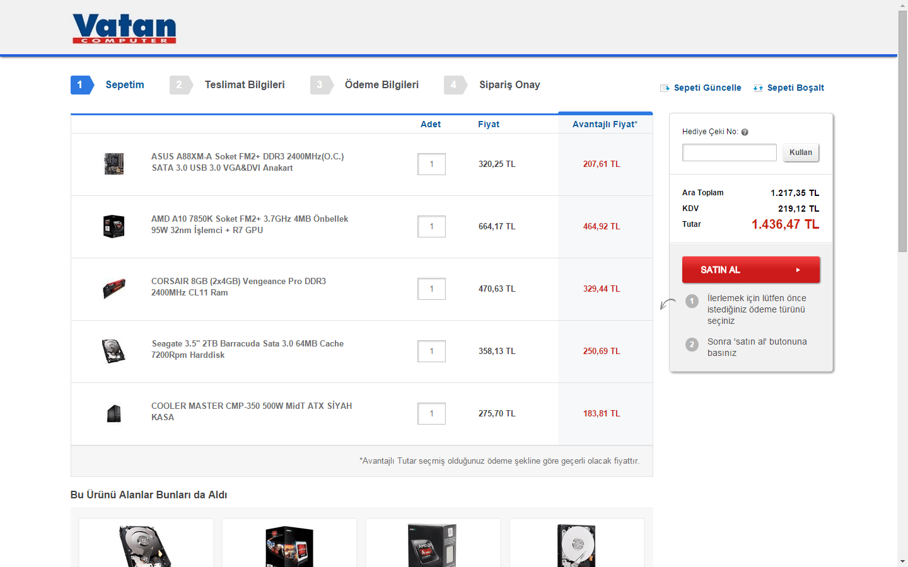Click the page vertical scrollbar thumb

pyautogui.click(x=903, y=131)
